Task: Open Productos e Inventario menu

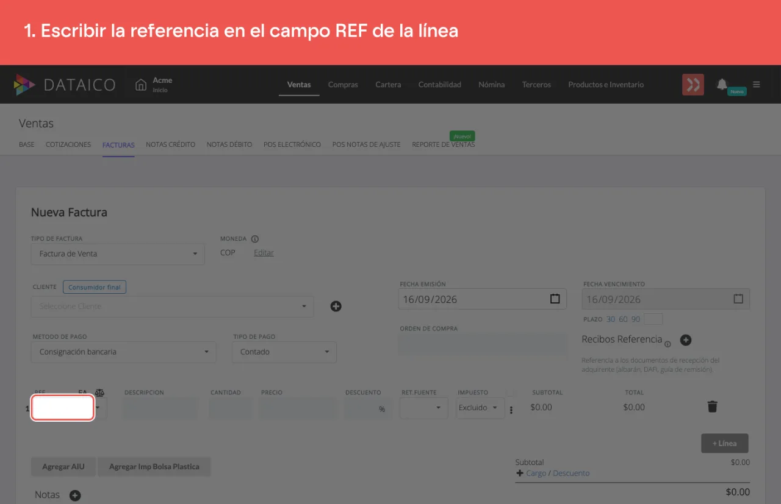Action: 606,85
